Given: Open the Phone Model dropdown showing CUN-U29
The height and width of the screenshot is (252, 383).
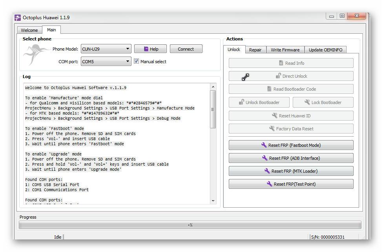Looking at the screenshot, I should point(106,49).
